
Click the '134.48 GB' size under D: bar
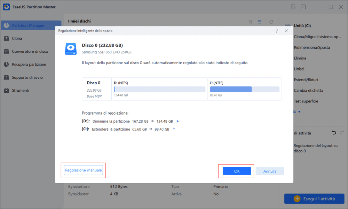[x=121, y=95]
